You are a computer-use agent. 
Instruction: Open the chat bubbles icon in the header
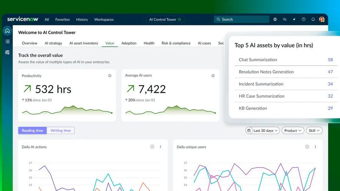click(x=284, y=19)
